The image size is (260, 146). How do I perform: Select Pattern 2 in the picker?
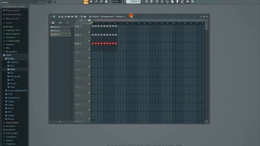[x=61, y=31]
